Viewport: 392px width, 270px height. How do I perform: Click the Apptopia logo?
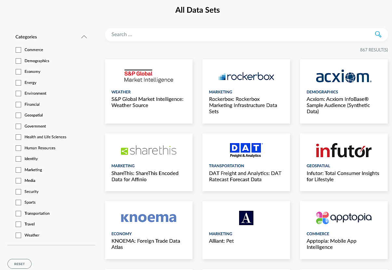344,218
